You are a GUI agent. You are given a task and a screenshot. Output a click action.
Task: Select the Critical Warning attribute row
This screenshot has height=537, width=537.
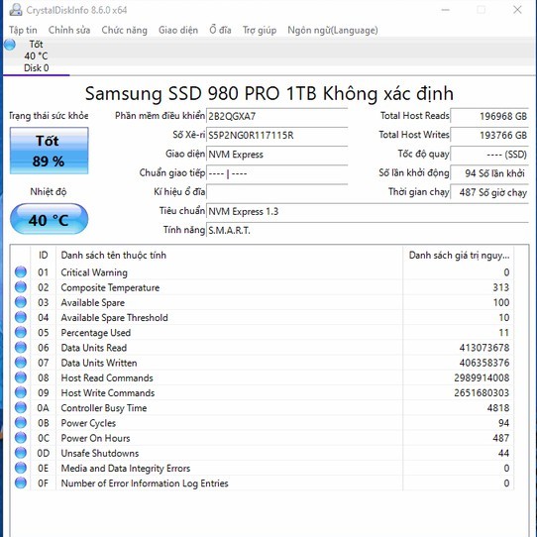coord(262,272)
